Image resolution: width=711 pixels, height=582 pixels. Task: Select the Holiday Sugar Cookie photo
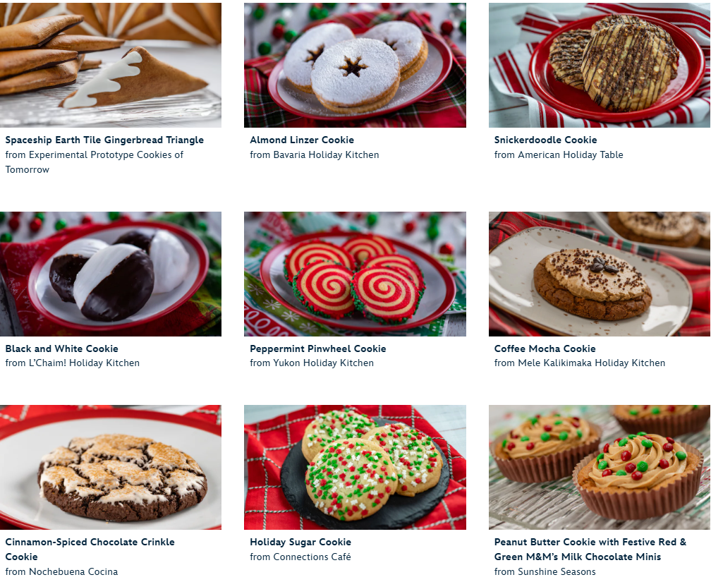[x=355, y=467]
